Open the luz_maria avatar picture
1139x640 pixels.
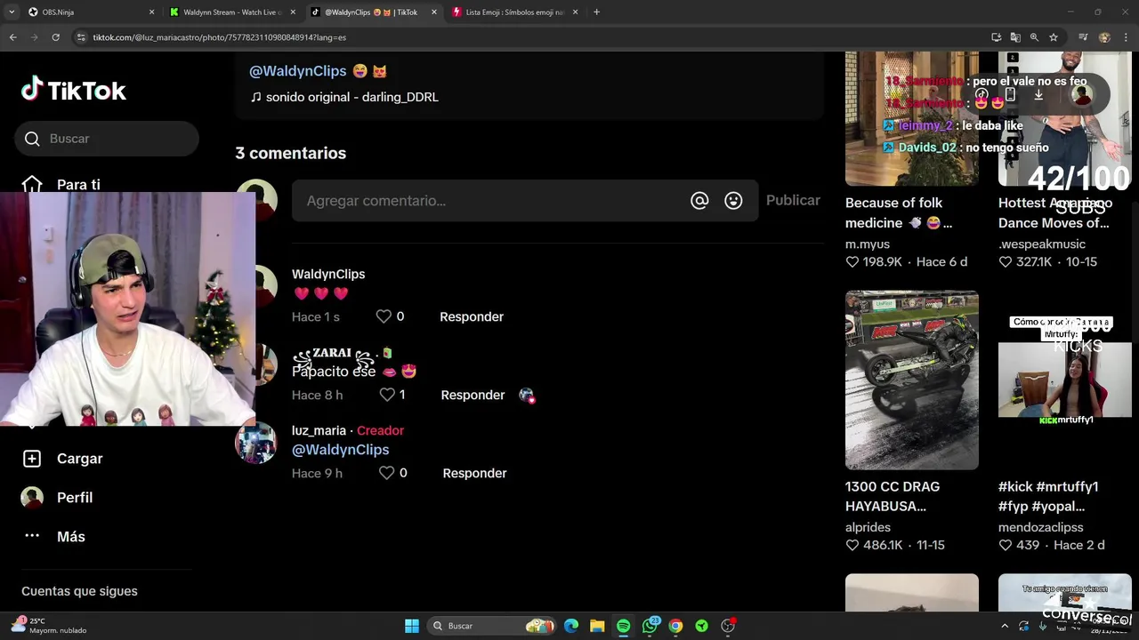tap(256, 443)
